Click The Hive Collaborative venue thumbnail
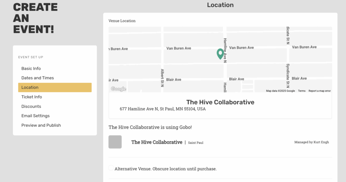 (115, 142)
